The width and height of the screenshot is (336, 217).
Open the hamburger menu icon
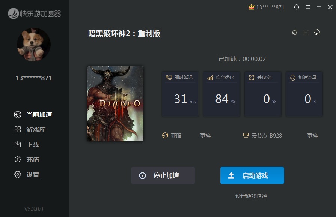308,7
